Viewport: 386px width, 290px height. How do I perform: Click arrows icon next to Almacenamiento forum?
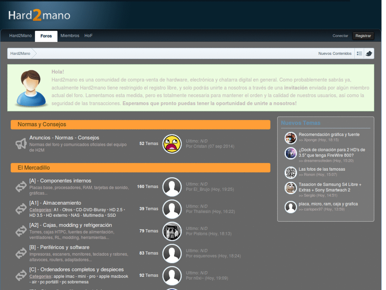click(21, 209)
